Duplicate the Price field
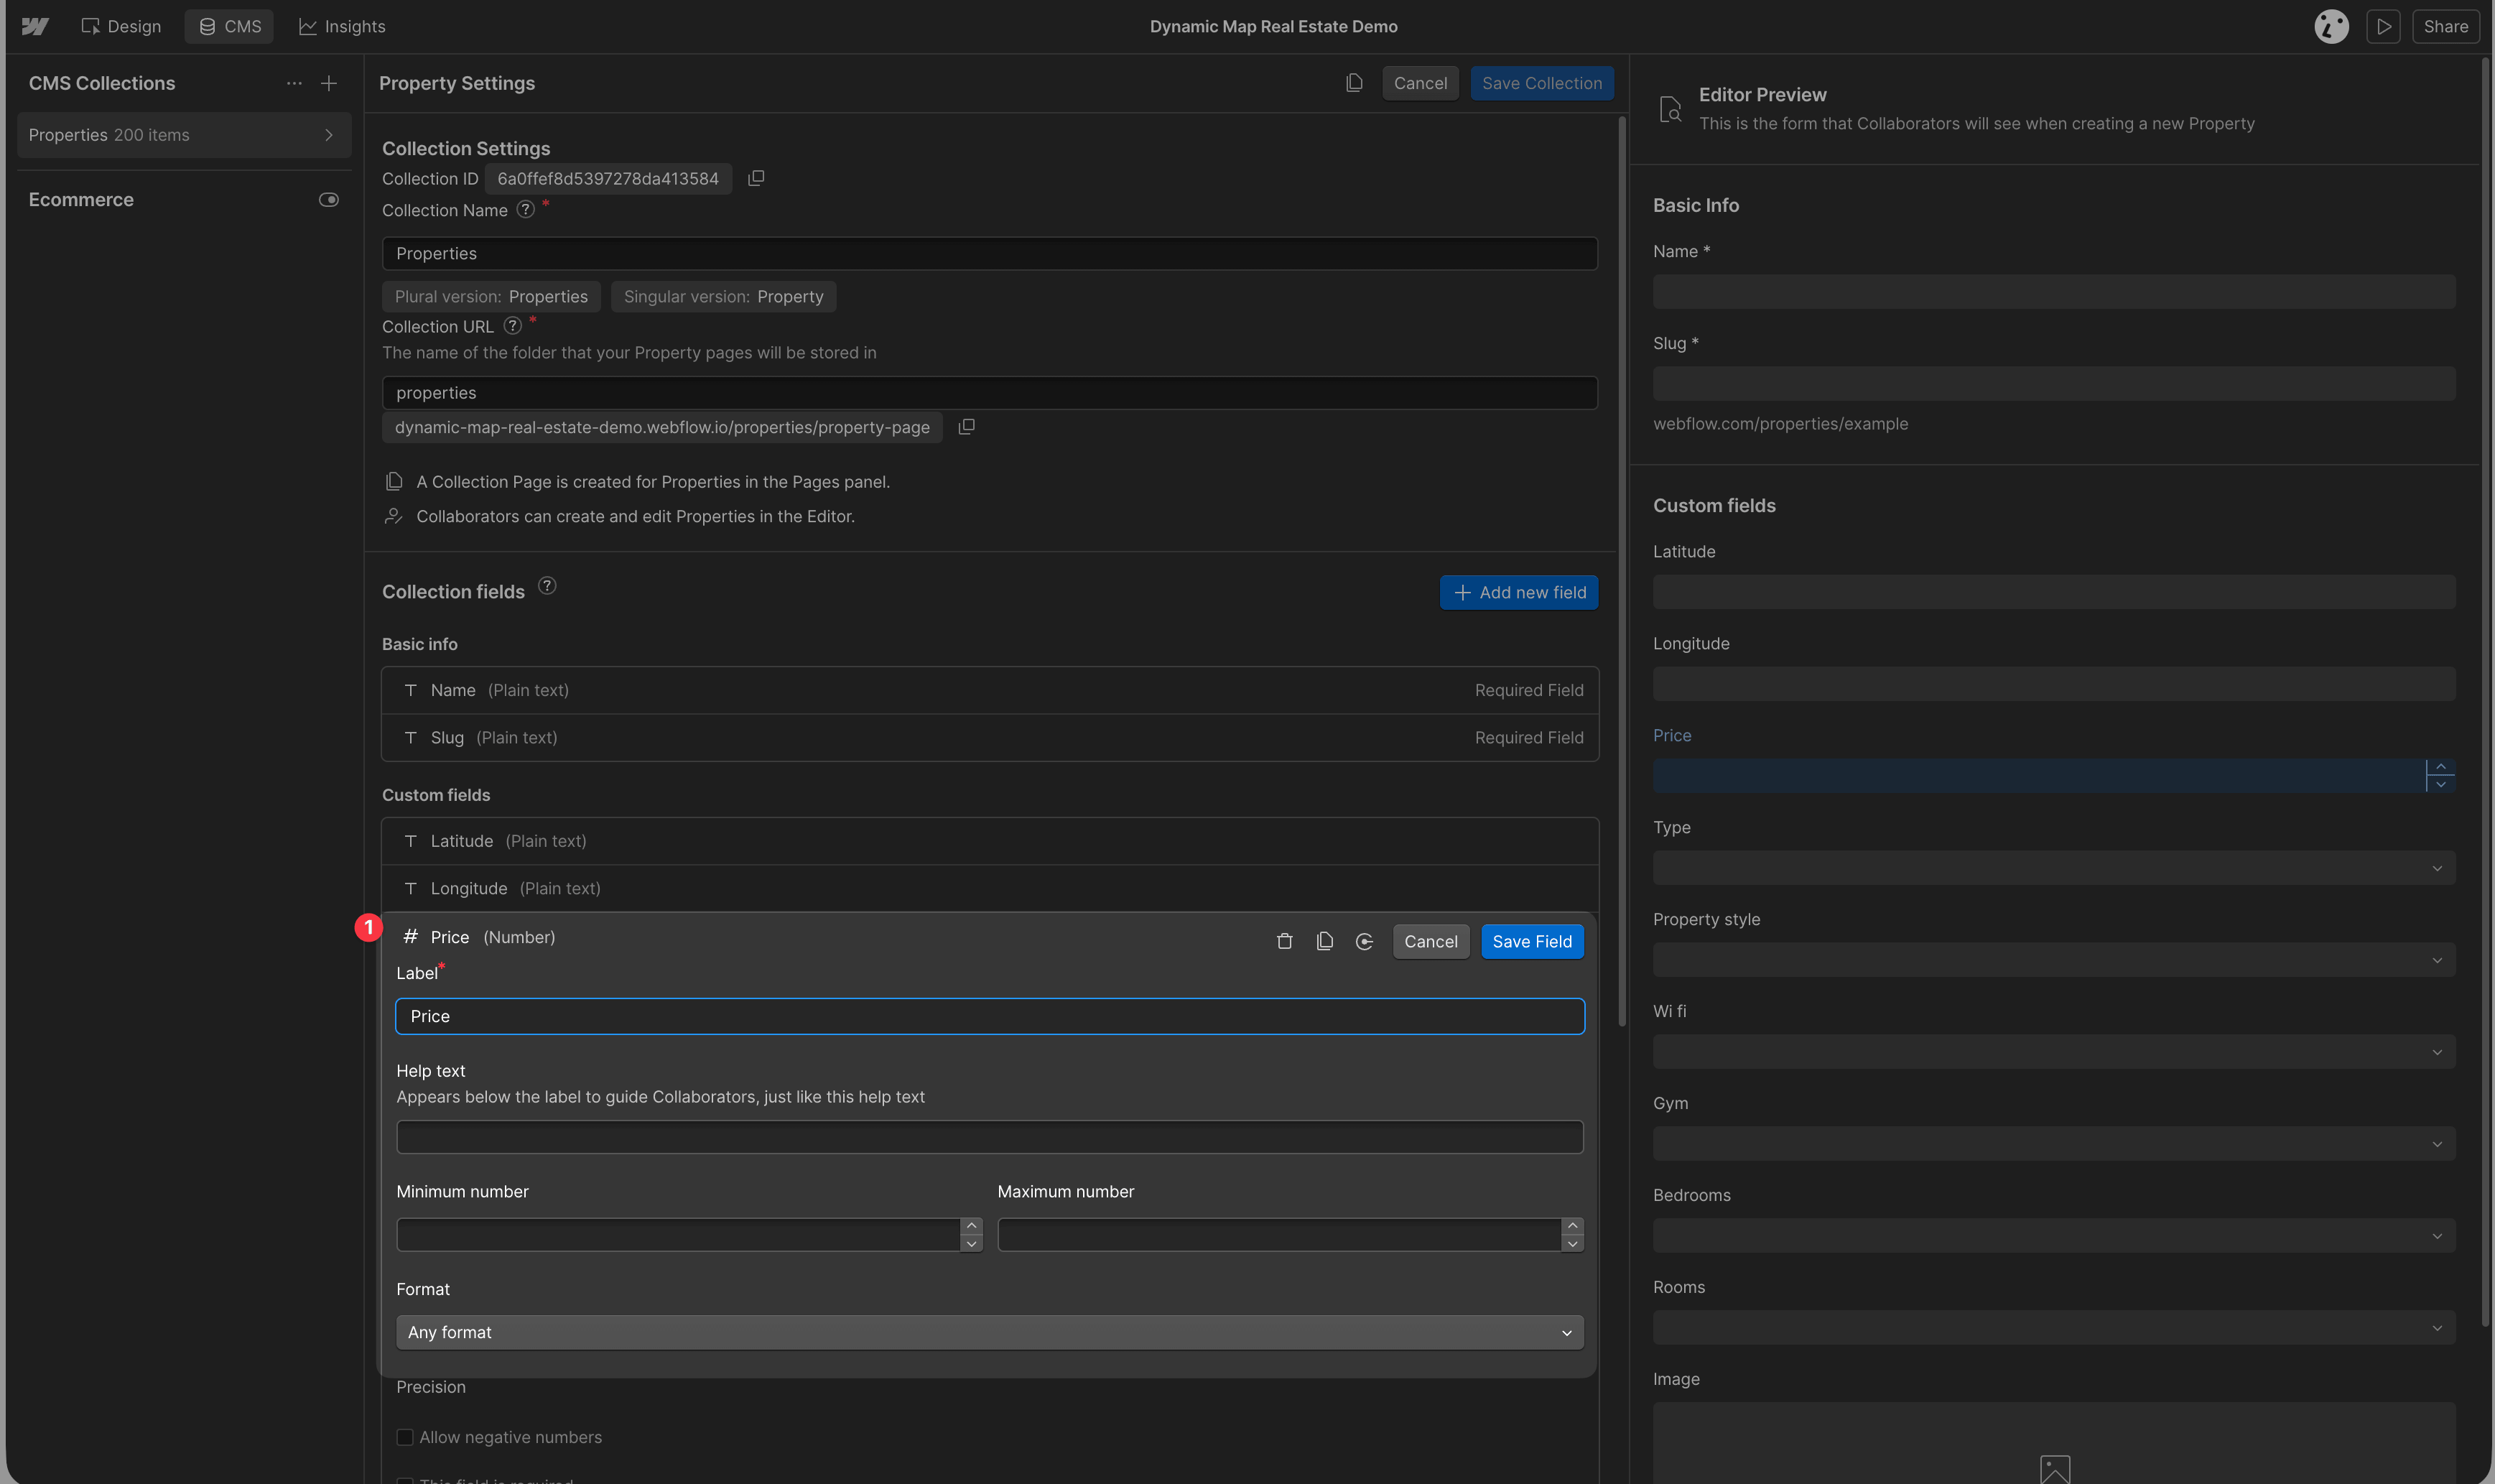This screenshot has height=1484, width=2495. (x=1324, y=941)
